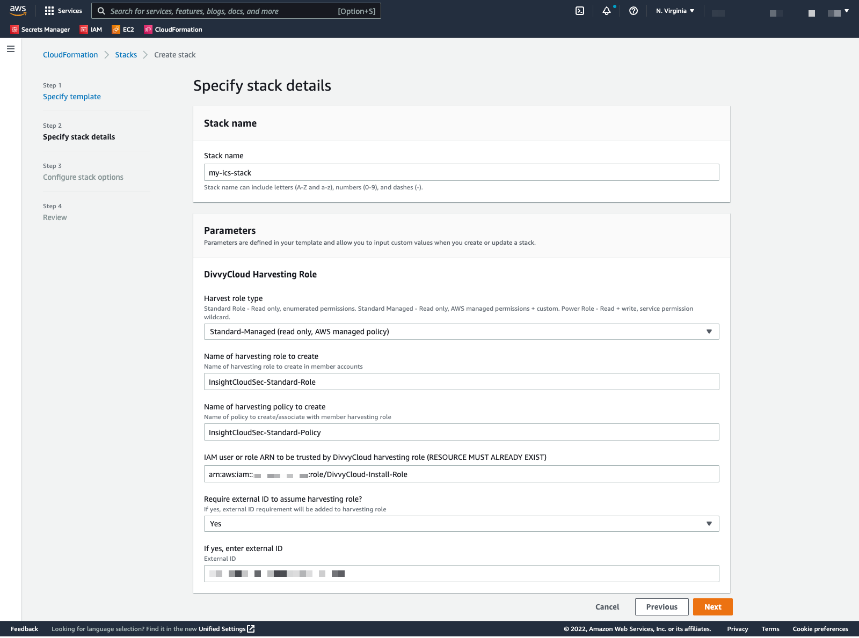
Task: Open the Require external ID dropdown
Action: [x=462, y=524]
